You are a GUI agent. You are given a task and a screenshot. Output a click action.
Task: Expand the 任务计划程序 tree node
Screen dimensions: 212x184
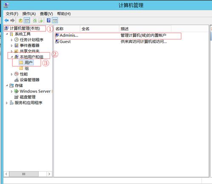[x=12, y=40]
